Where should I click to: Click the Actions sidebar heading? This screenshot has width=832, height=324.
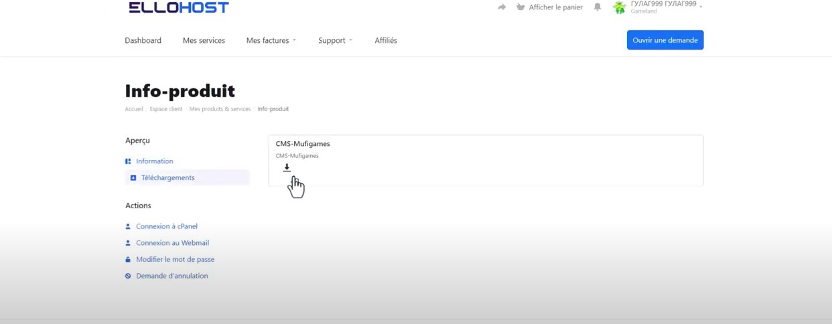138,206
